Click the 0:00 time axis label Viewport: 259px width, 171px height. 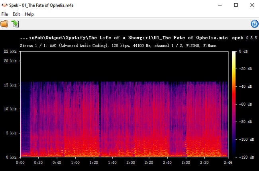[x=20, y=163]
